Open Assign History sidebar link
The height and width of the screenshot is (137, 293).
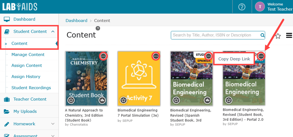26,76
